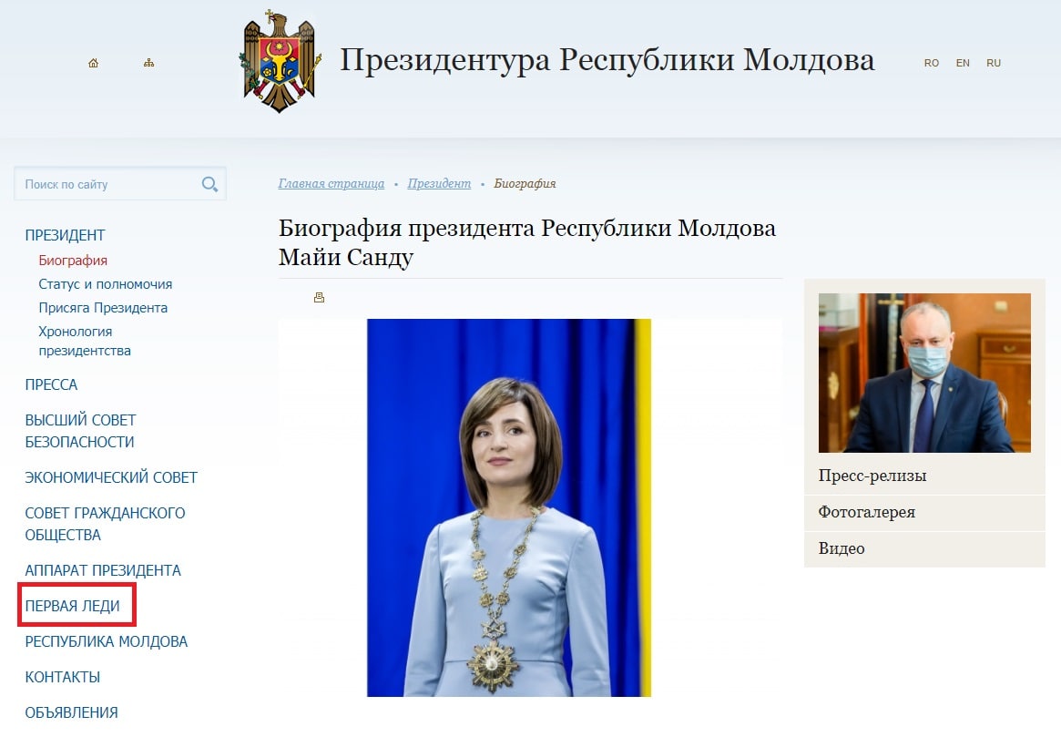Click the Президентура Республики Молдова site title
Viewport: 1061px width, 737px height.
[607, 60]
